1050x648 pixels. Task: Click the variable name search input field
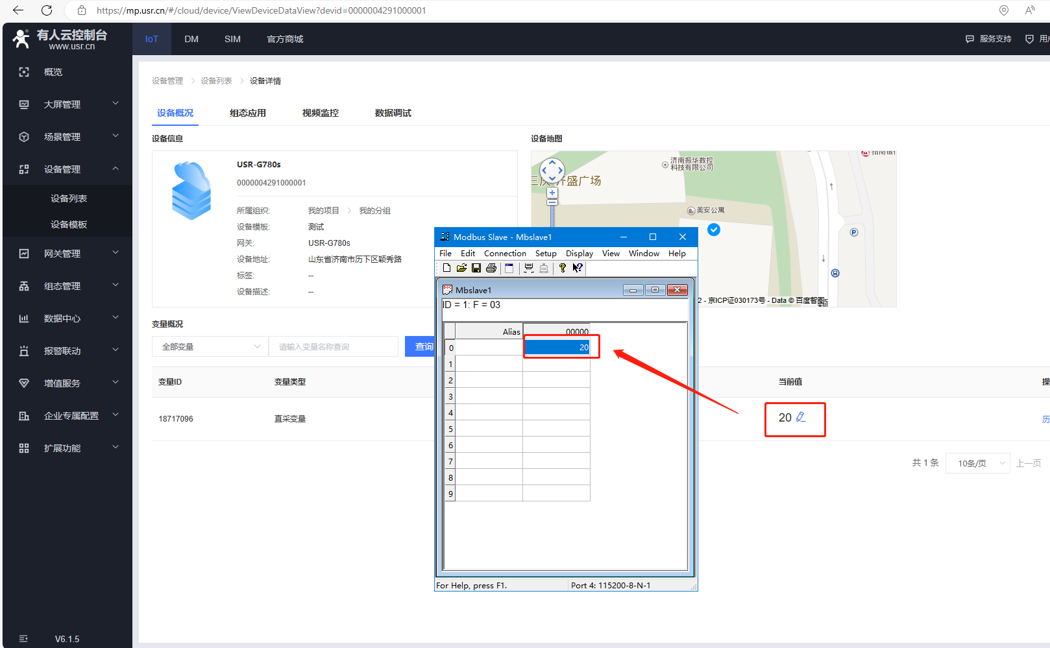coord(334,347)
